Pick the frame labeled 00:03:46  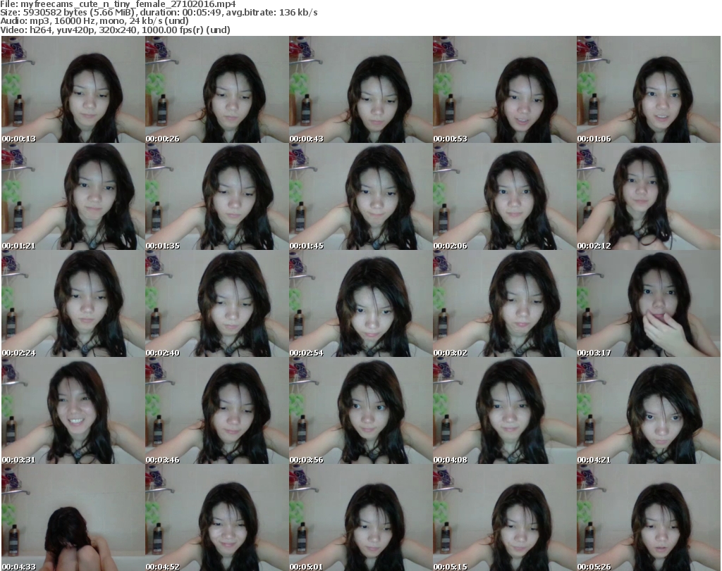[217, 411]
